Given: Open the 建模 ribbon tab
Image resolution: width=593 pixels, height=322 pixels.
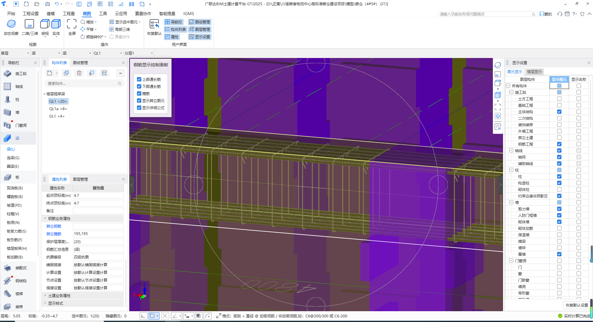Looking at the screenshot, I should 51,14.
